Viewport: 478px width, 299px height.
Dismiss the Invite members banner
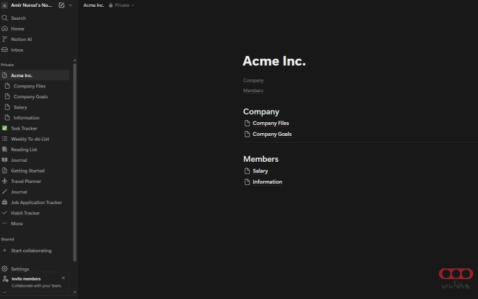[64, 278]
